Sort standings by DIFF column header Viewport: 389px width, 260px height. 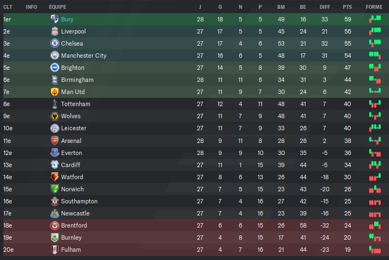(325, 7)
